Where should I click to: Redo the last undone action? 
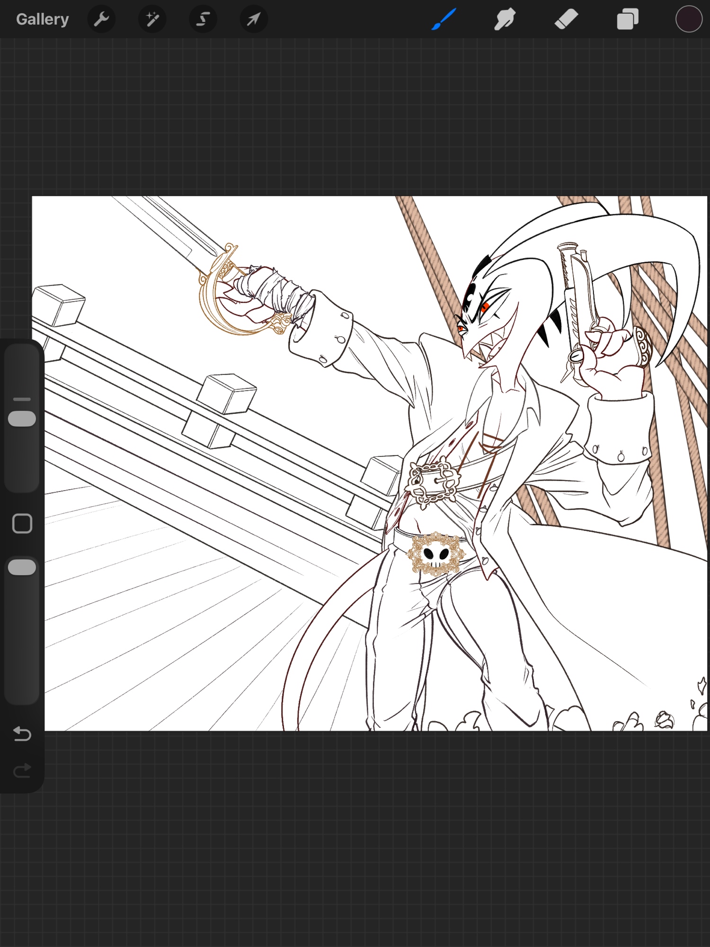click(x=22, y=771)
